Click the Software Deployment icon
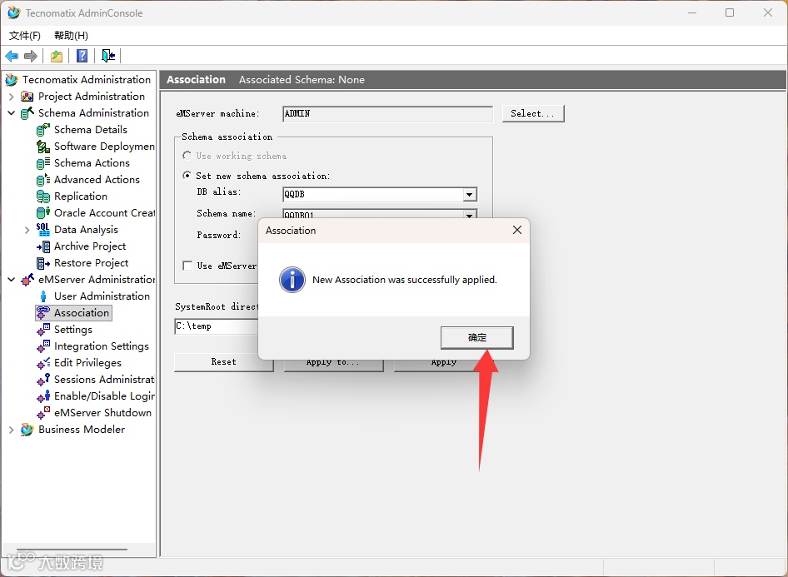Screen dimensions: 788x577 (43, 147)
